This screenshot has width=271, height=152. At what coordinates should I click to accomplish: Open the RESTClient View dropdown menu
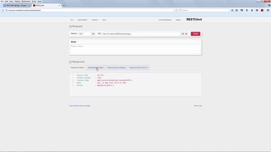click(x=105, y=20)
